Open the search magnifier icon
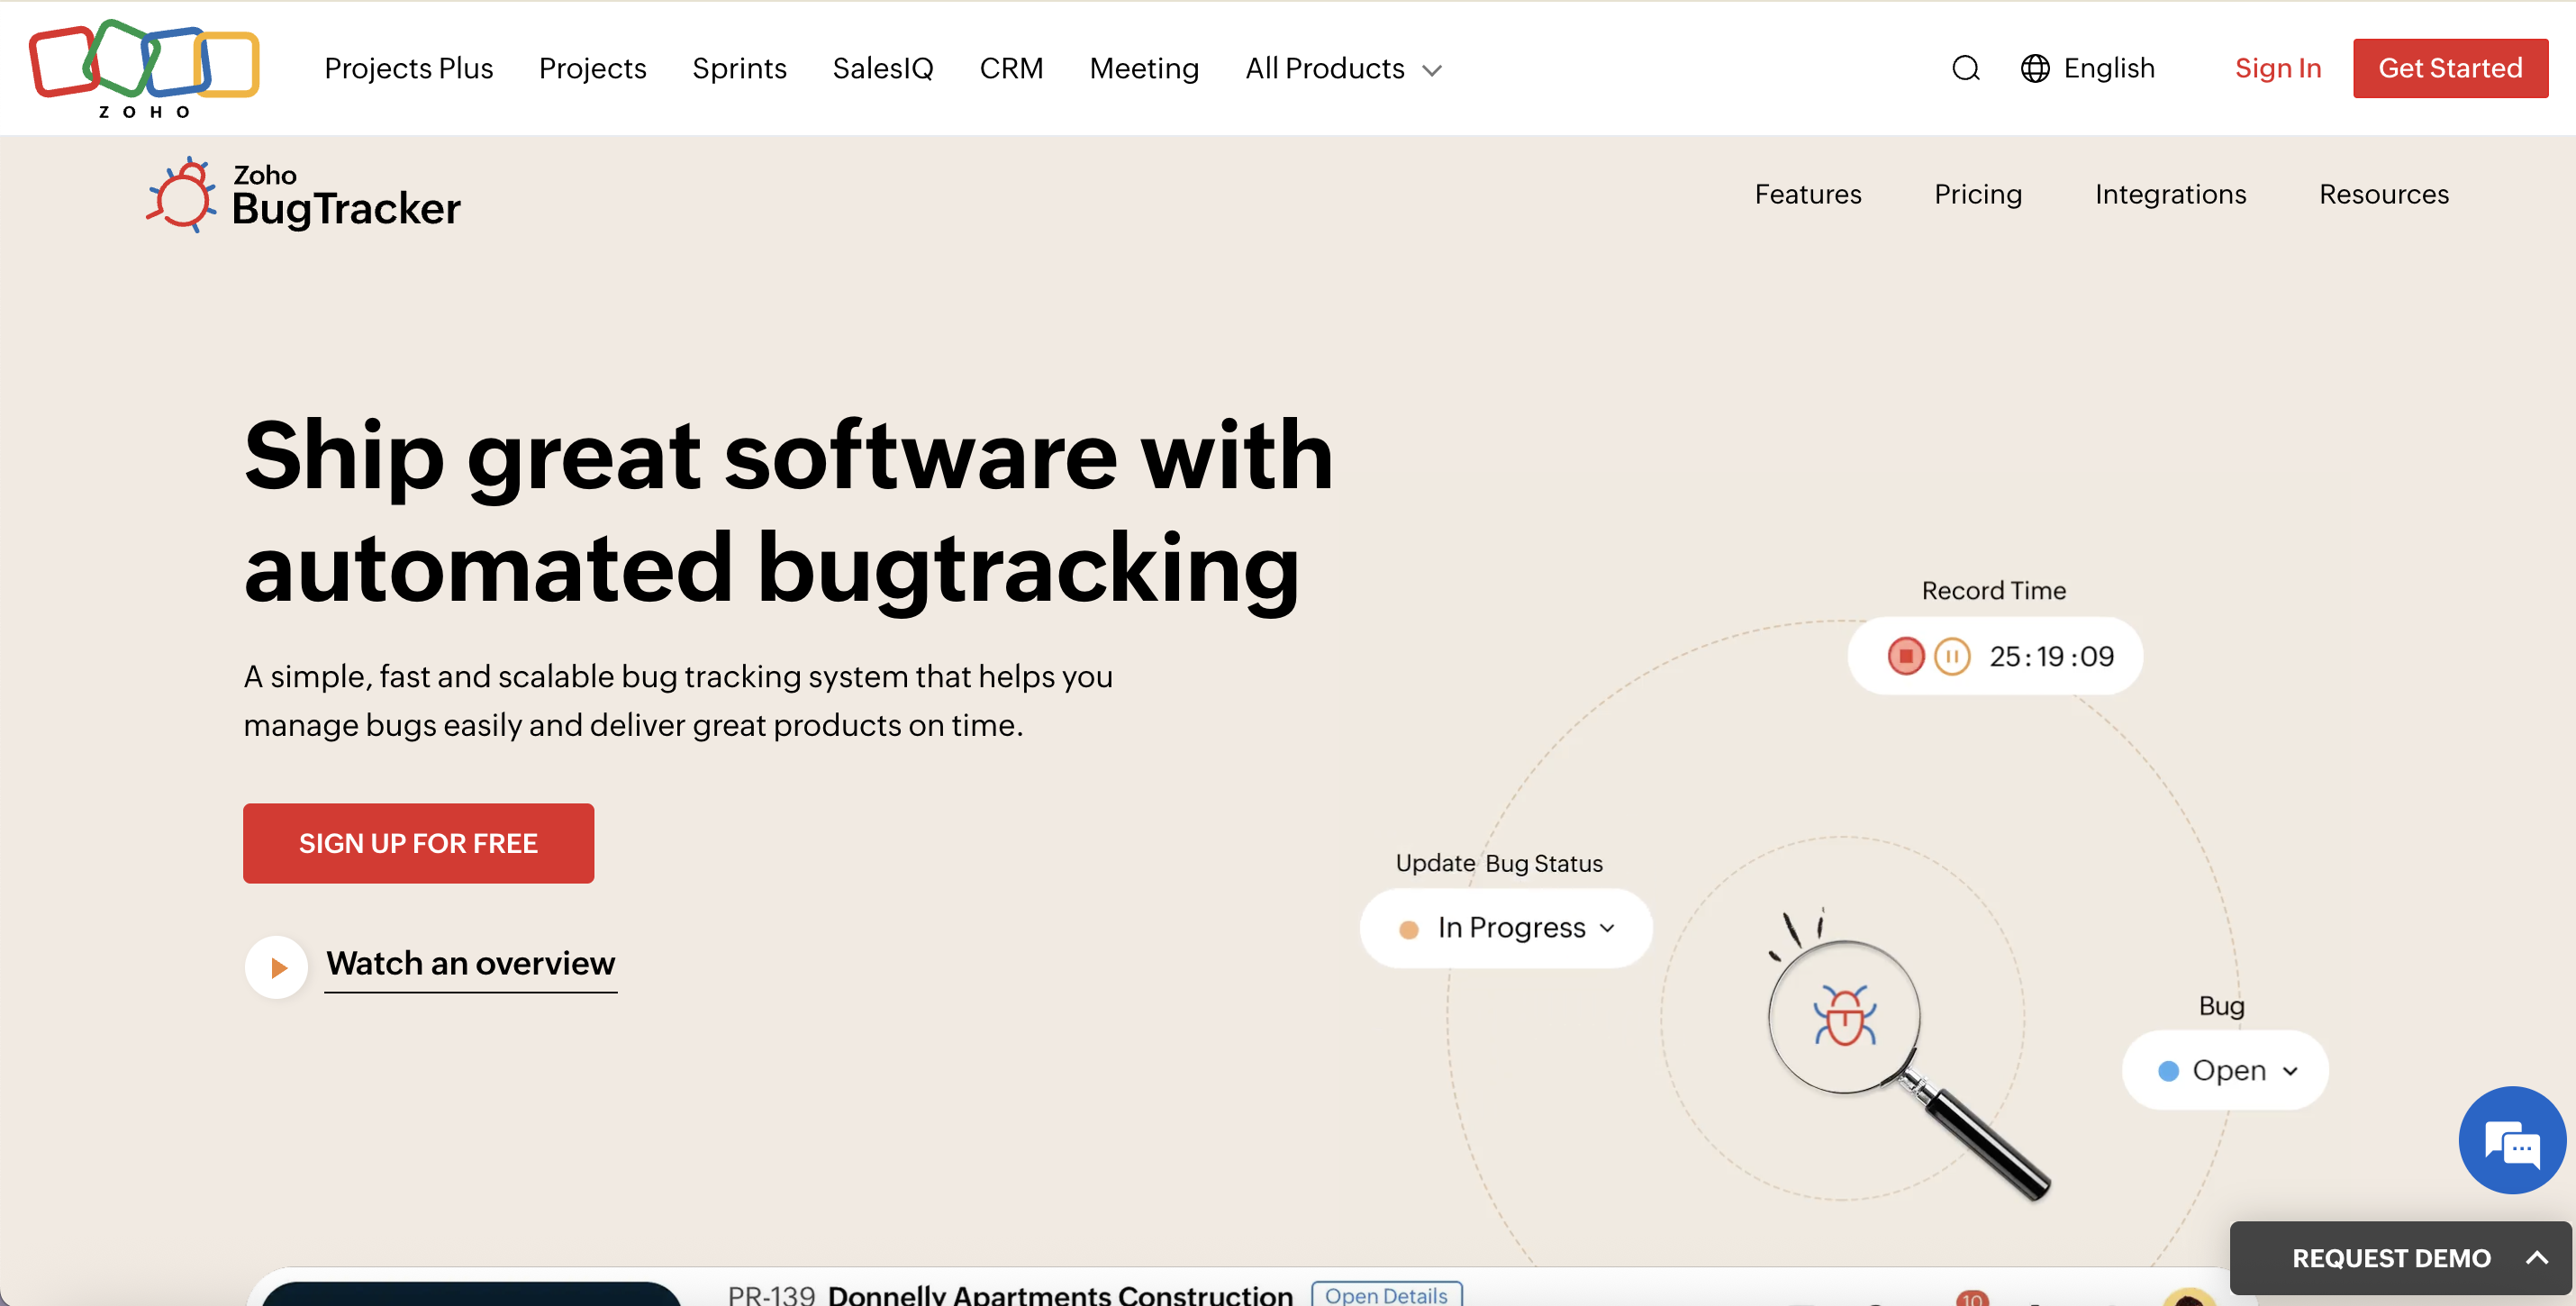The width and height of the screenshot is (2576, 1306). 1965,68
